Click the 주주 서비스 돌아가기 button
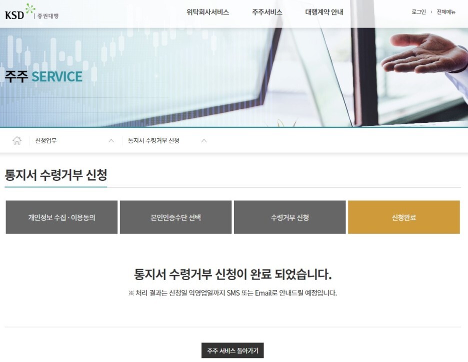Image resolution: width=468 pixels, height=362 pixels. pos(233,351)
